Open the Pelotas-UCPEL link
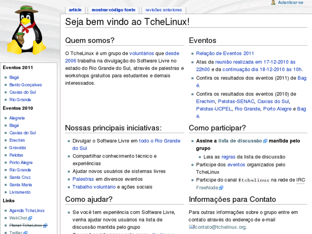This screenshot has width=312, height=234. (214, 109)
